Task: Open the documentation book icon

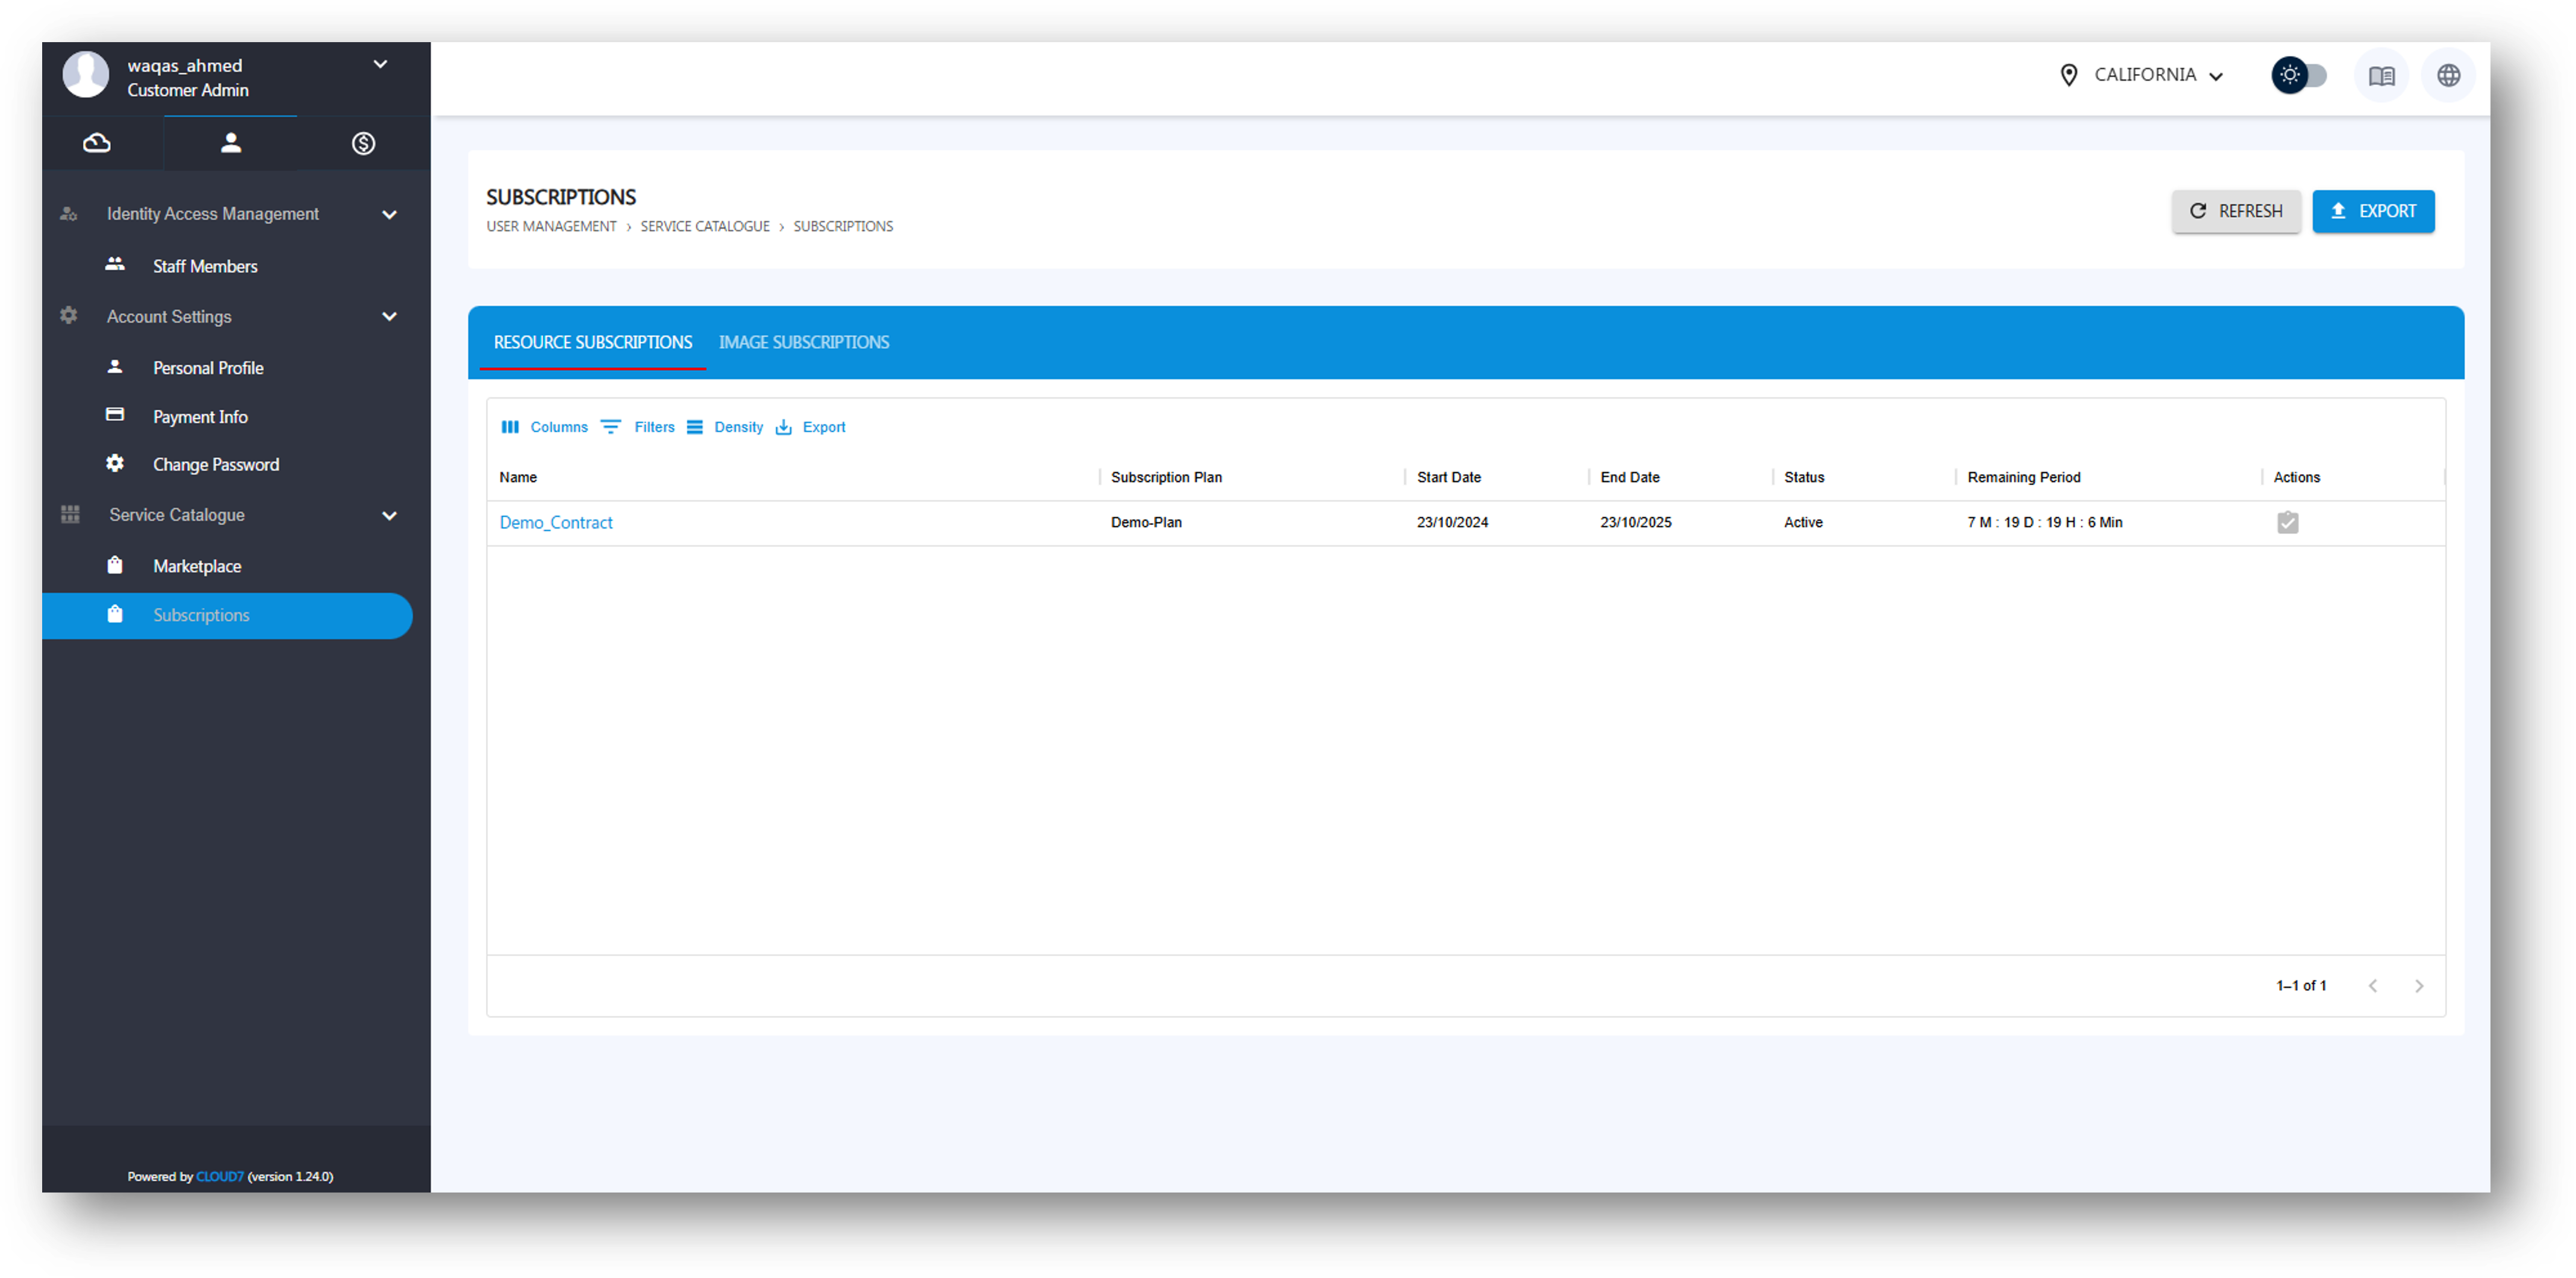Action: pos(2381,75)
